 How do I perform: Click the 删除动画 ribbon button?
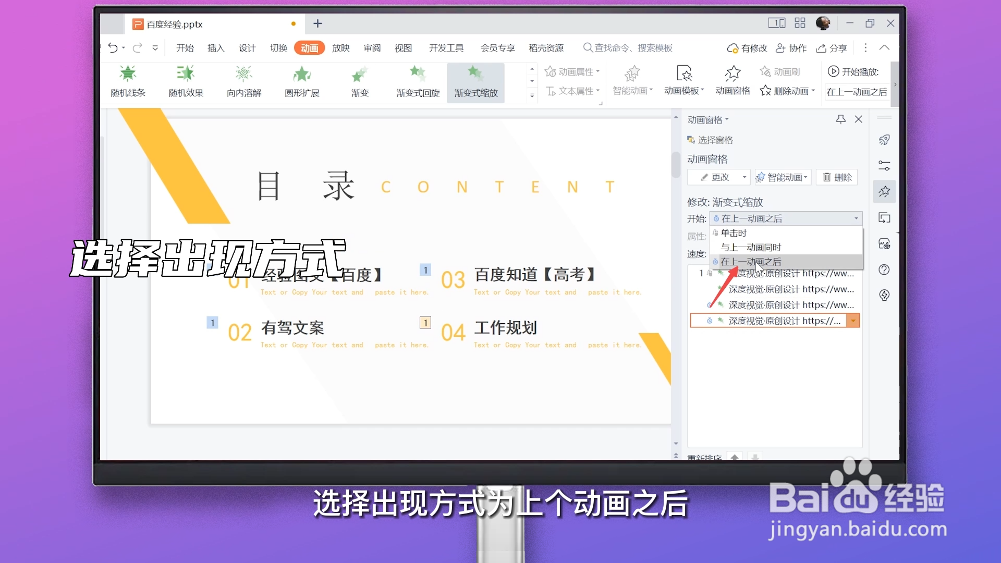[787, 91]
